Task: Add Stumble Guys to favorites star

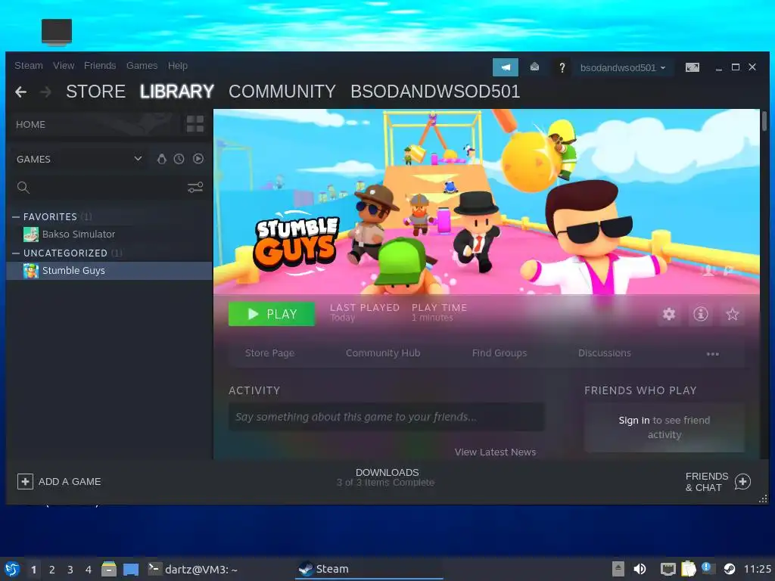Action: point(732,314)
